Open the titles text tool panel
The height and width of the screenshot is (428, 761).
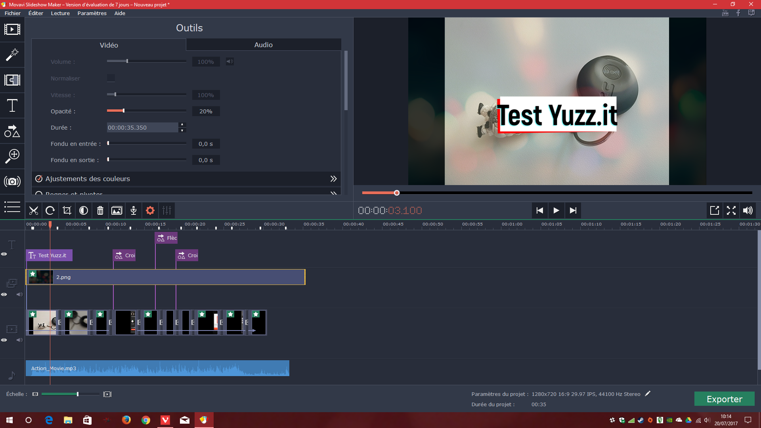tap(12, 105)
